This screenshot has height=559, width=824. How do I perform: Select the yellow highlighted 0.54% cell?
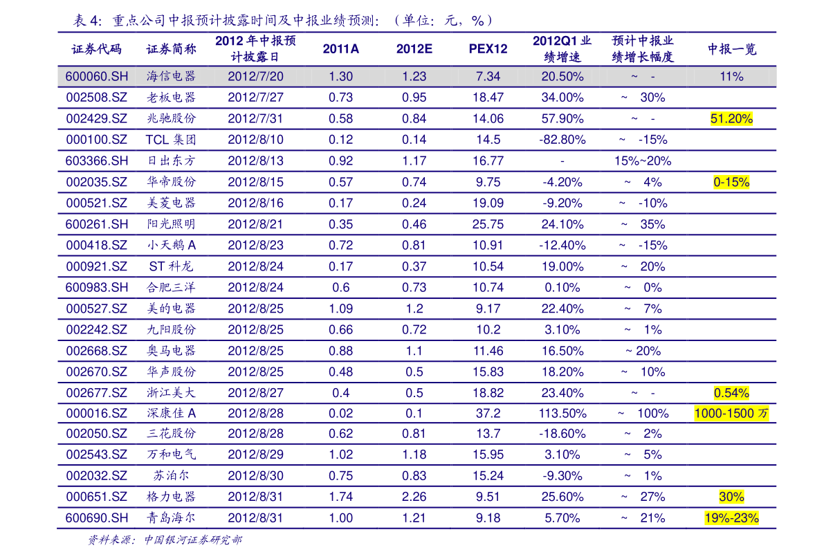731,393
